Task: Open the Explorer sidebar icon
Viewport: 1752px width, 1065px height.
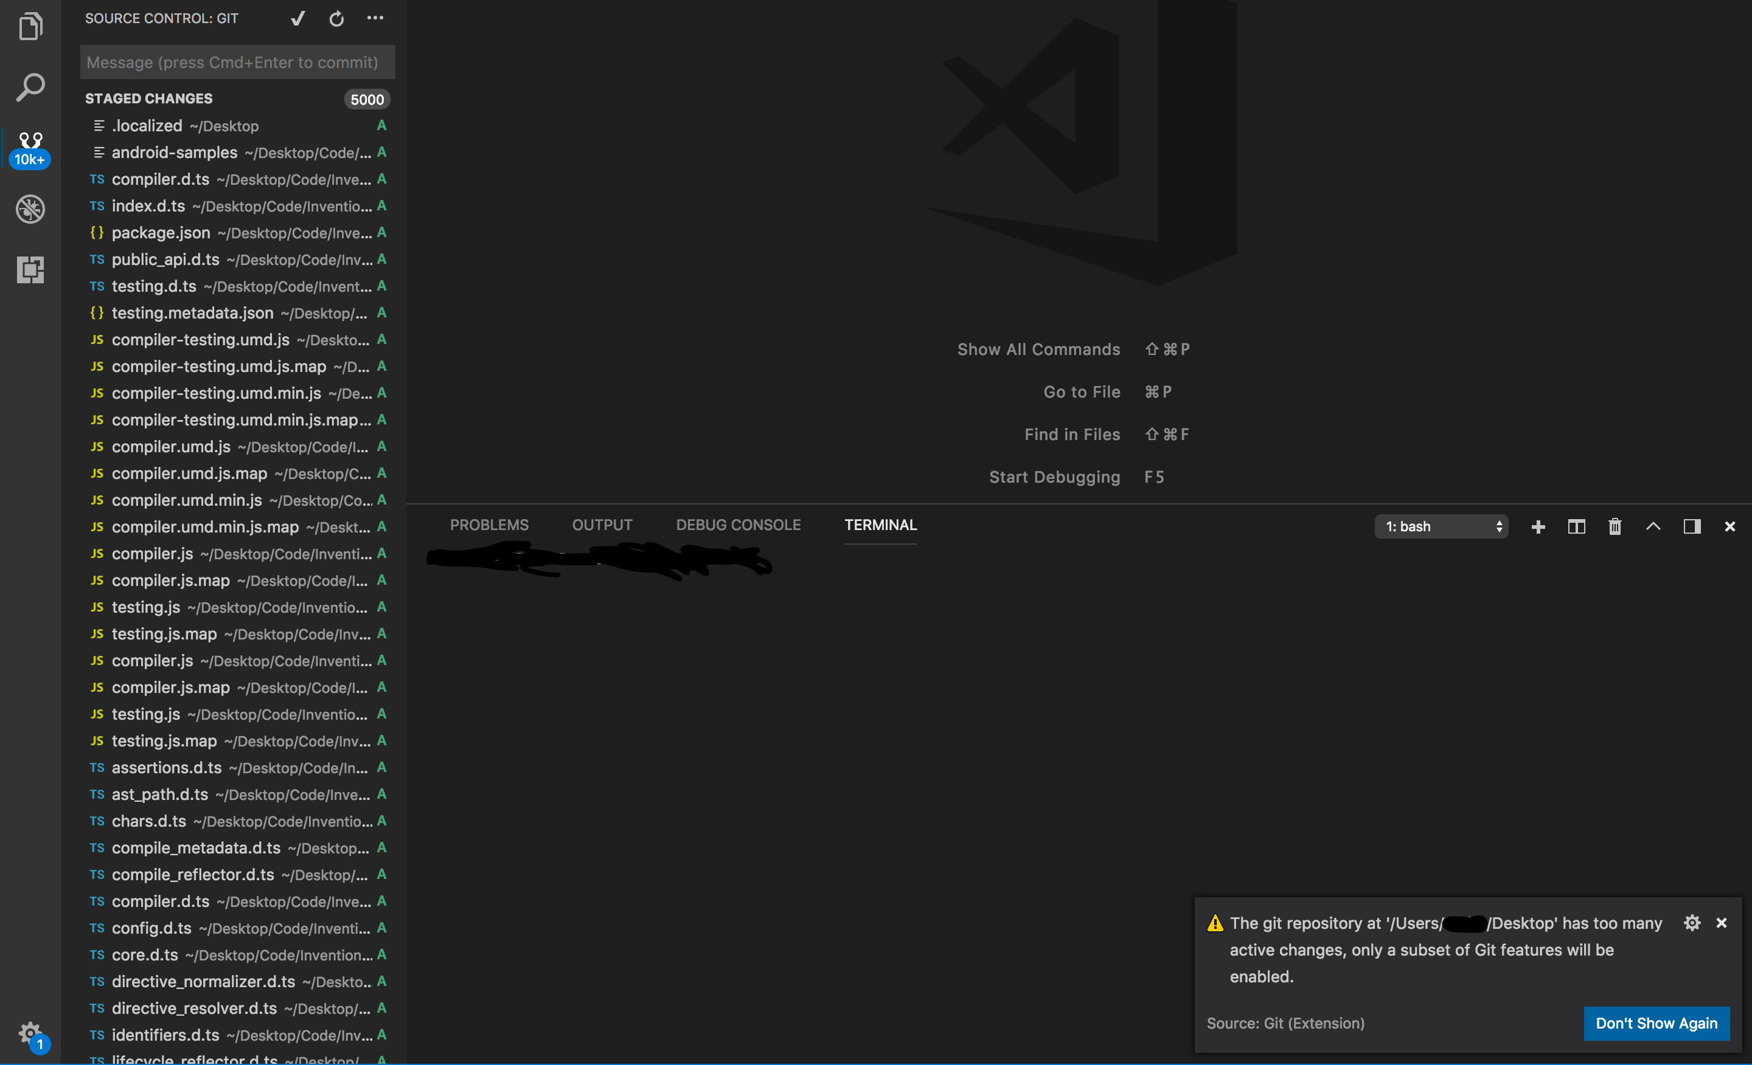Action: [x=30, y=26]
